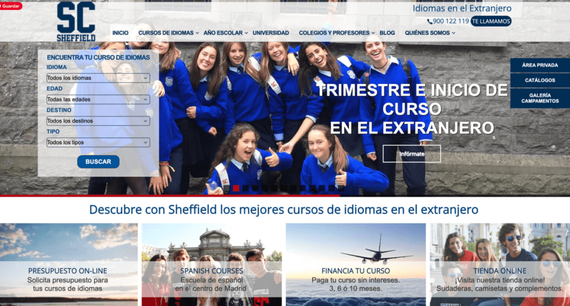The height and width of the screenshot is (306, 570).
Task: Click '¡Visita nuestra tienda online!' text
Action: tap(500, 280)
